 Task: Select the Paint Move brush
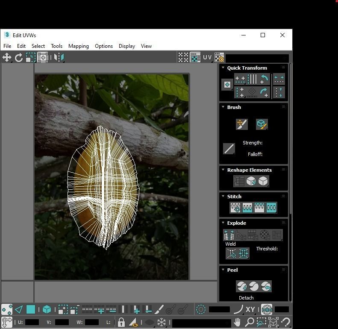pos(242,124)
